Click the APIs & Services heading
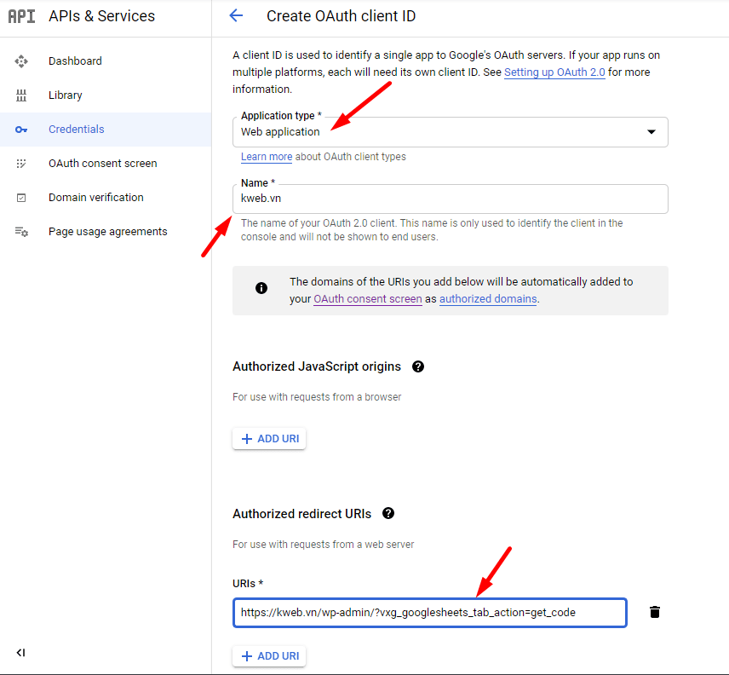 [102, 16]
